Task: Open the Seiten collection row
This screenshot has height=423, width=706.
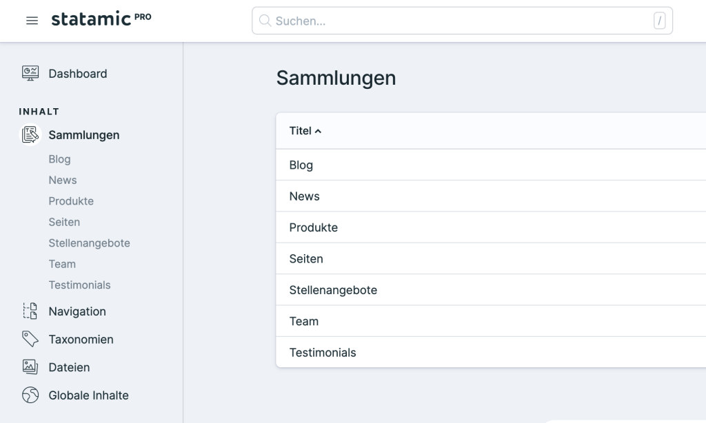Action: pos(306,259)
